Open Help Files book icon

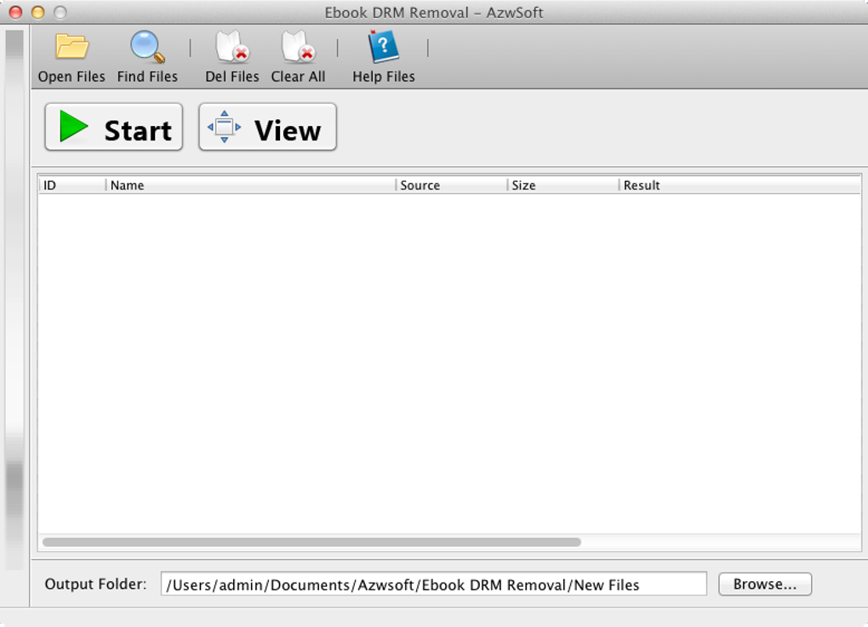383,47
